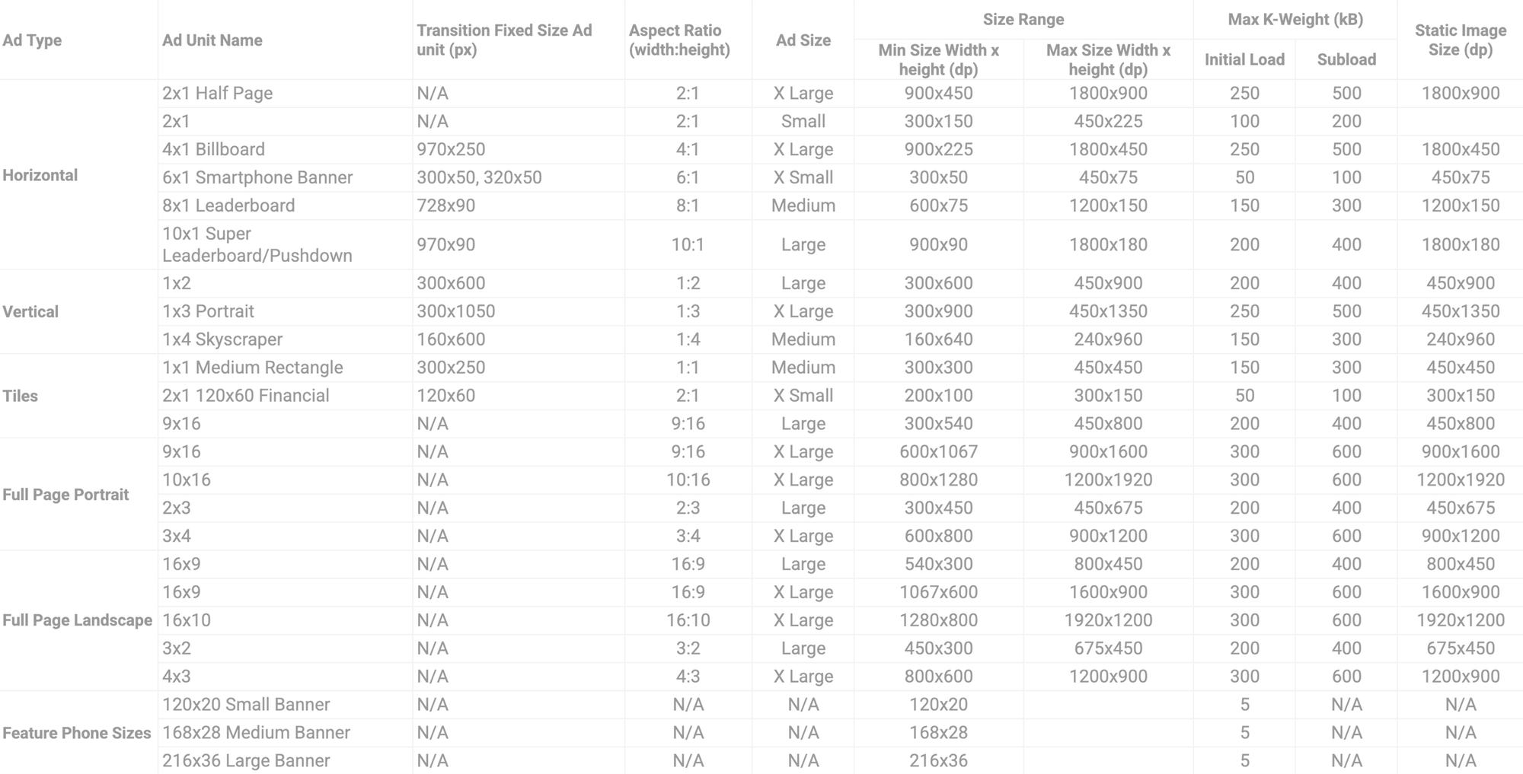The image size is (1523, 774).
Task: Select the 'Full Page Portrait' row label
Action: point(65,495)
